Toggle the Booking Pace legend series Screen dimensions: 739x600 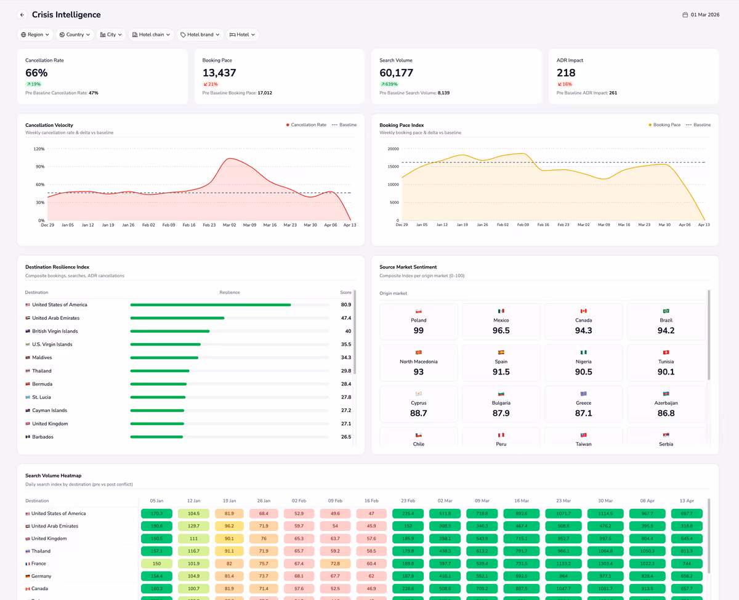pos(664,125)
